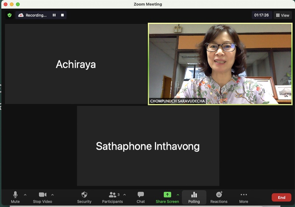295x207 pixels.
Task: Stop the recording
Action: [62, 15]
